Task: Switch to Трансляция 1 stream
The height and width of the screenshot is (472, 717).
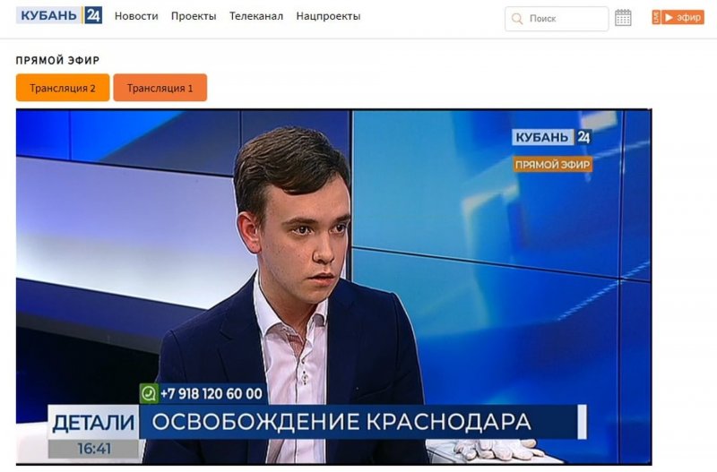Action: click(x=160, y=88)
